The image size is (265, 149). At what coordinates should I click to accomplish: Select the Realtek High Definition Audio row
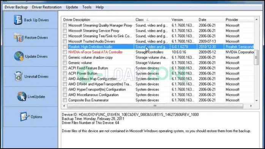click(x=158, y=47)
